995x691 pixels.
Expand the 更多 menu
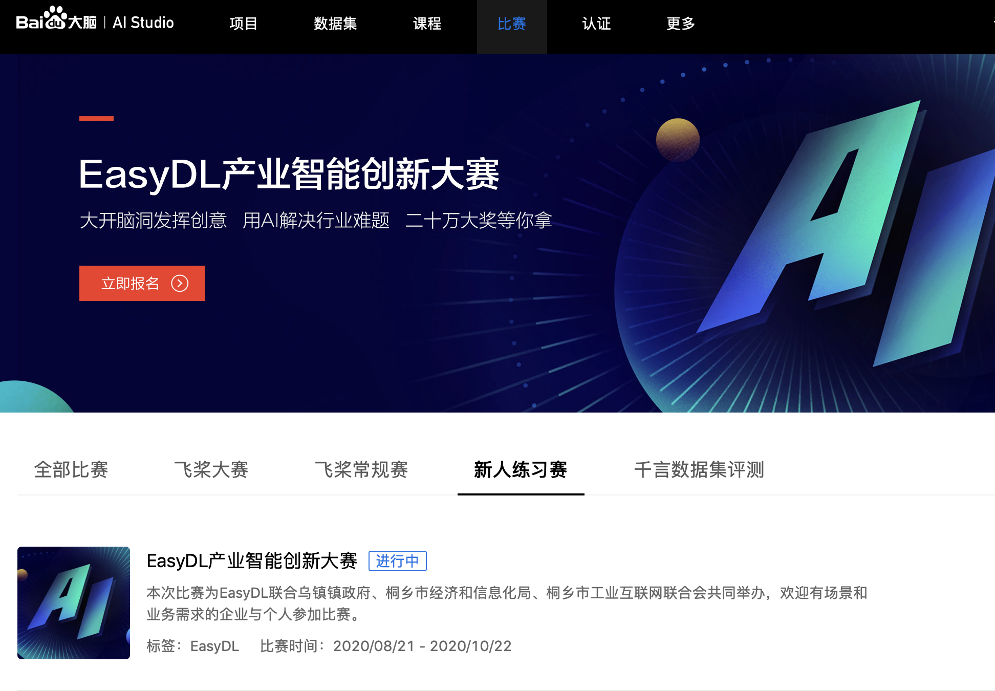coord(680,24)
